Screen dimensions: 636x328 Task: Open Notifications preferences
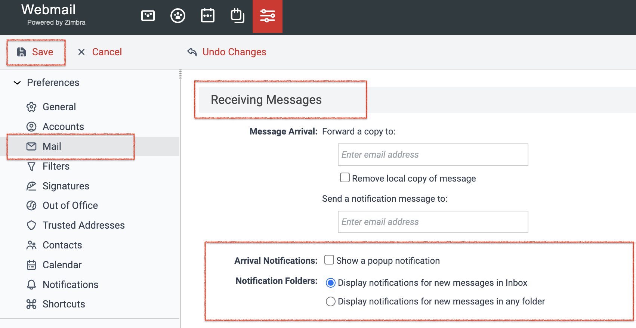pos(71,285)
